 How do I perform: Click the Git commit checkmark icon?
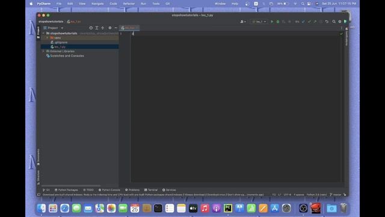point(309,22)
